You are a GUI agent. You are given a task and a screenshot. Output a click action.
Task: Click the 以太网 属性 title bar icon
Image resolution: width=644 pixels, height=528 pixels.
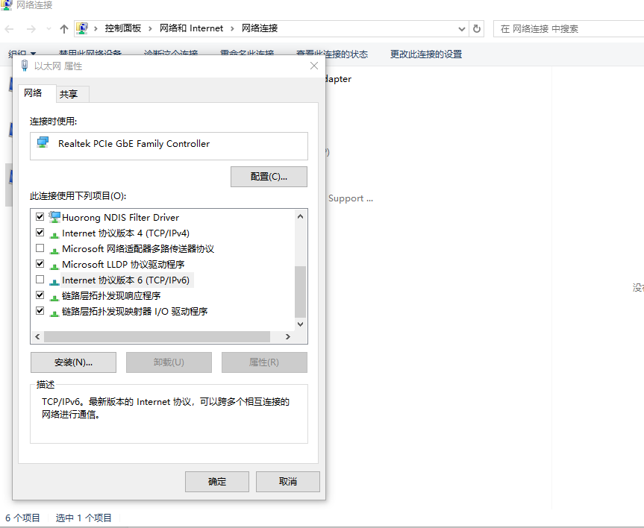(25, 66)
